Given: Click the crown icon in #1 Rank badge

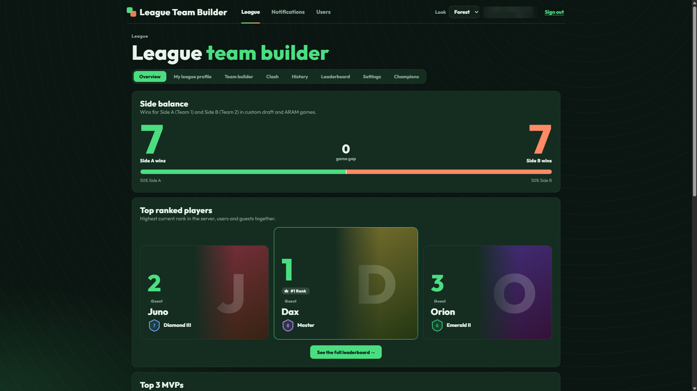Looking at the screenshot, I should [287, 291].
